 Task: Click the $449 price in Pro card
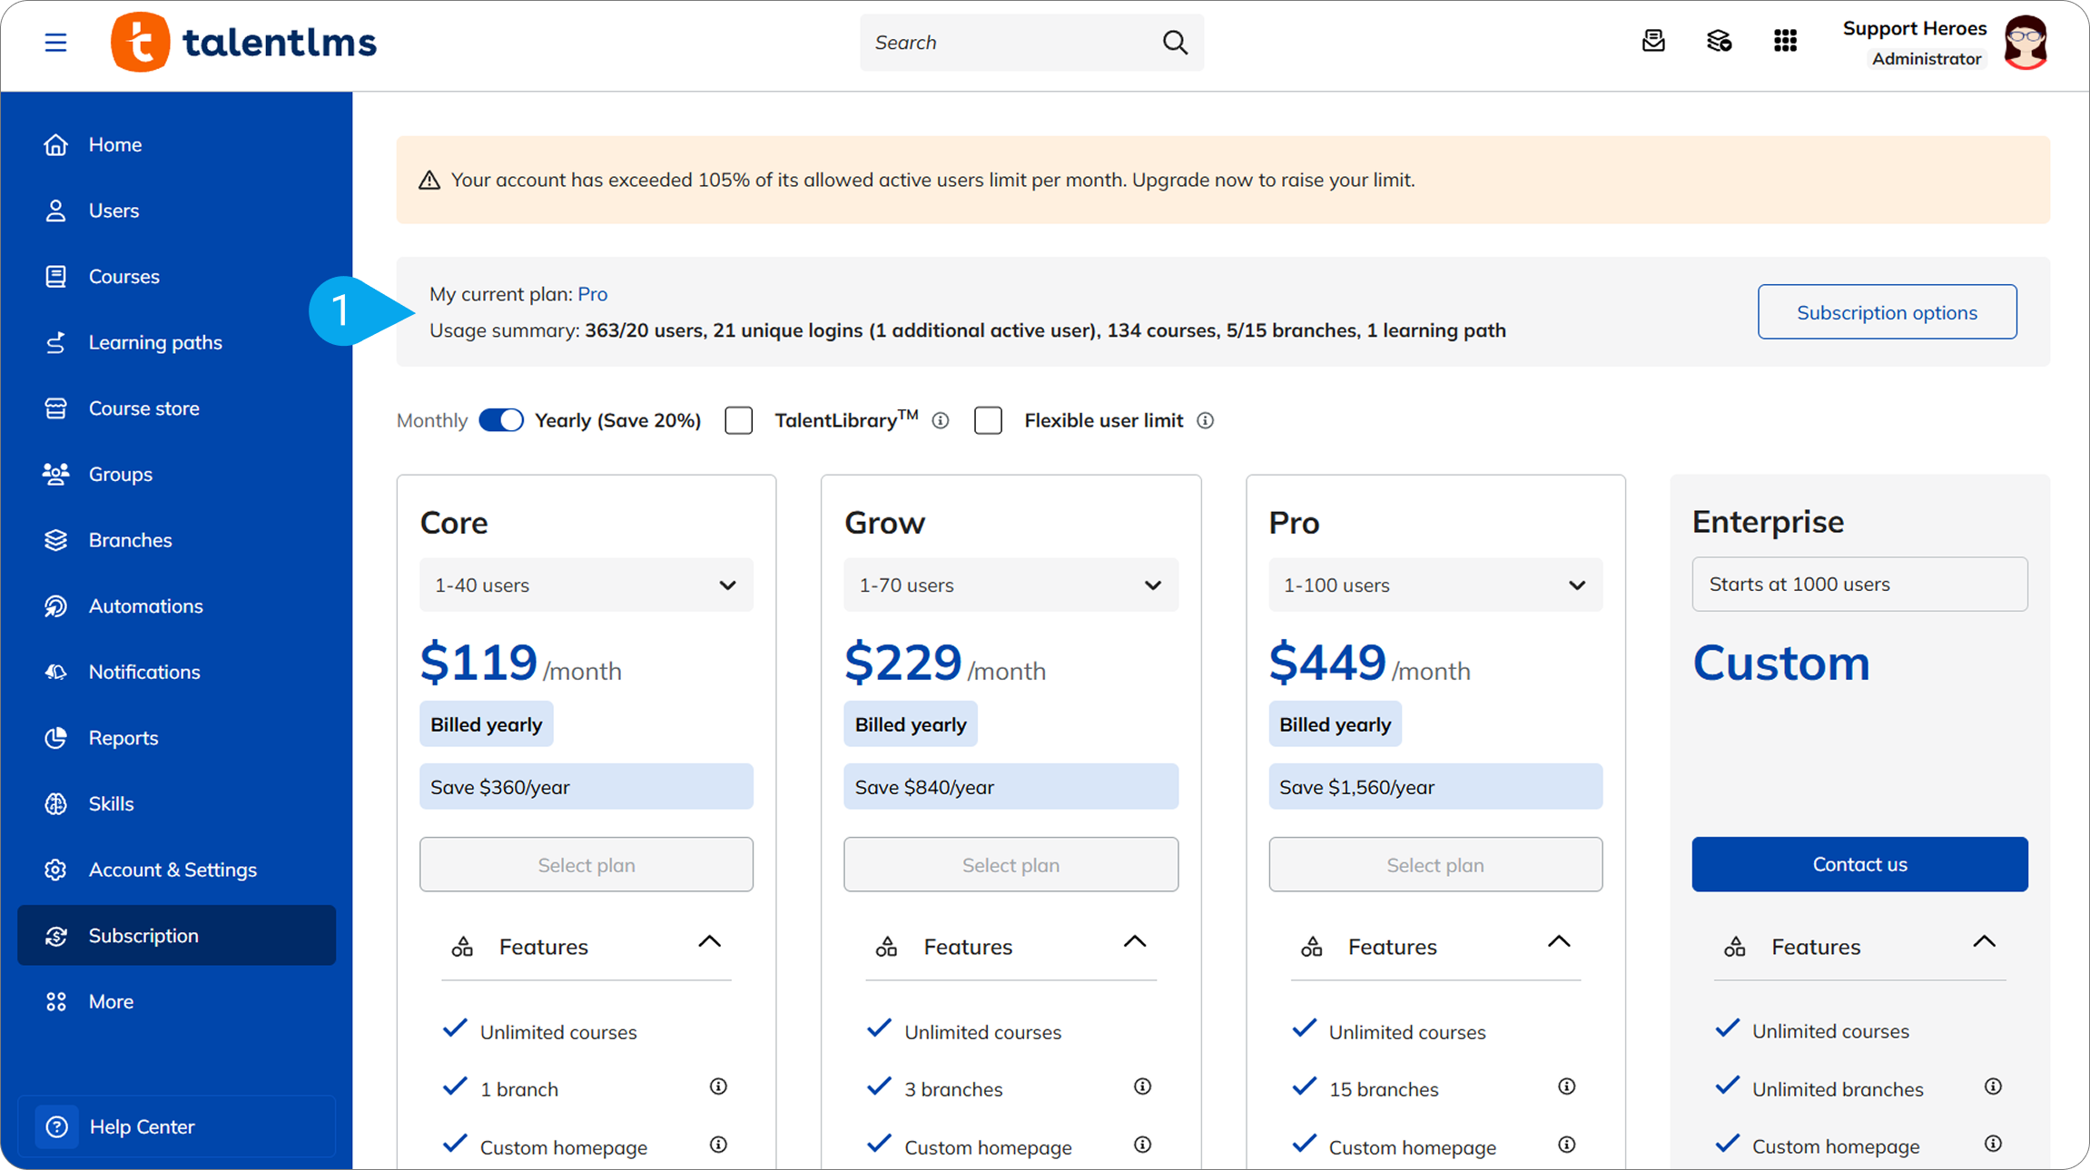pos(1326,662)
